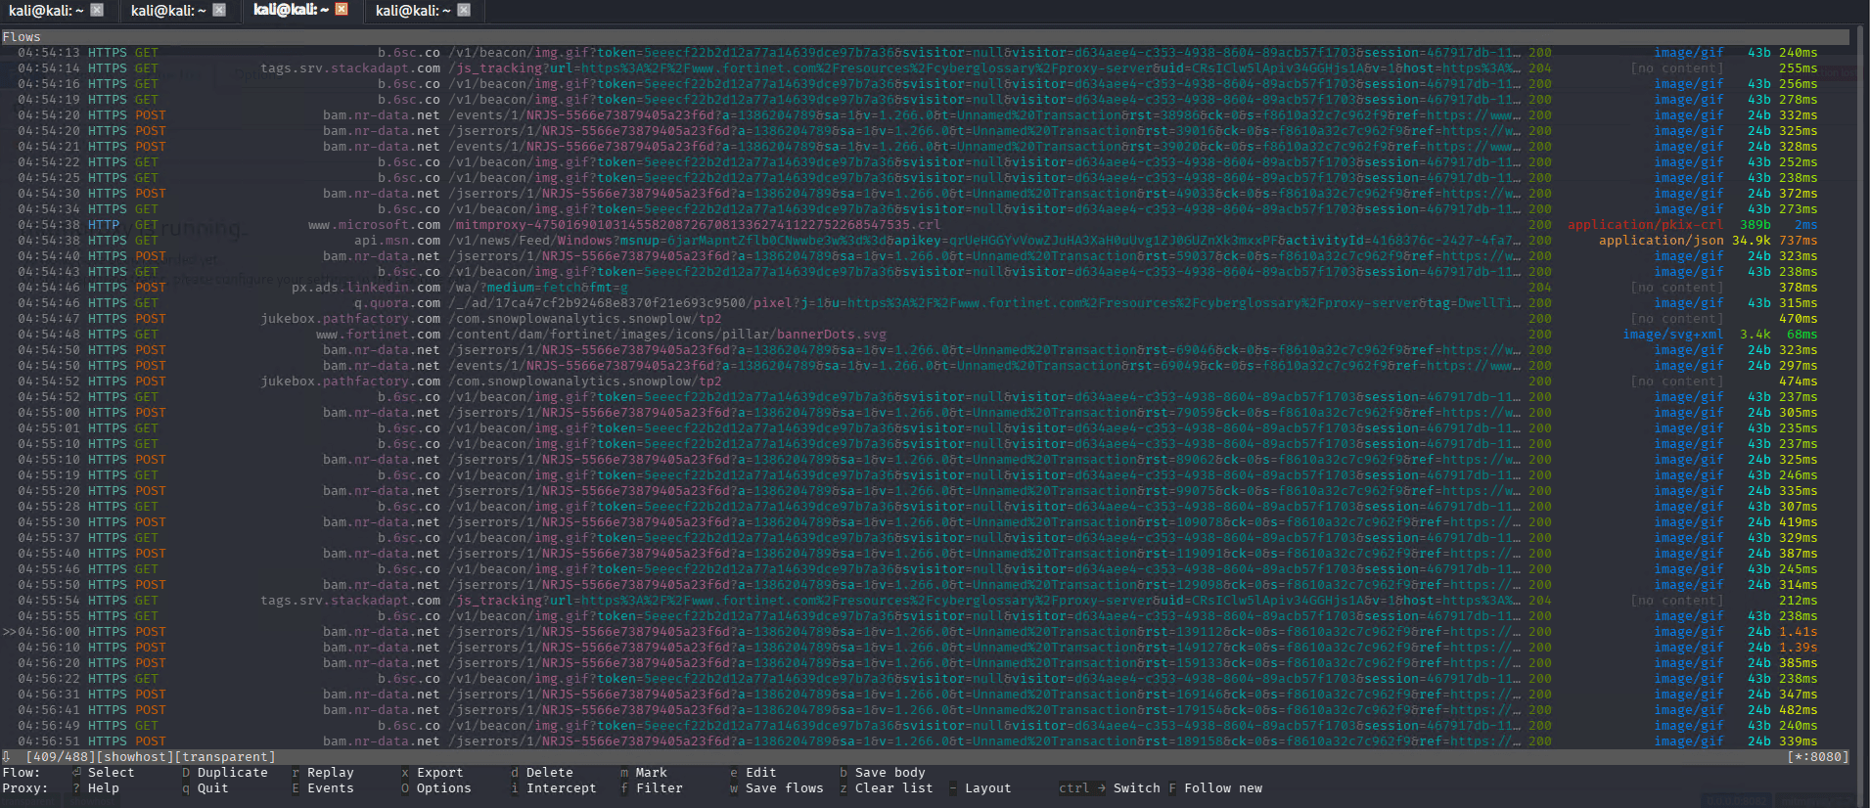
Task: Select the 04:54:13 b.6sc.co flow
Action: (x=925, y=53)
